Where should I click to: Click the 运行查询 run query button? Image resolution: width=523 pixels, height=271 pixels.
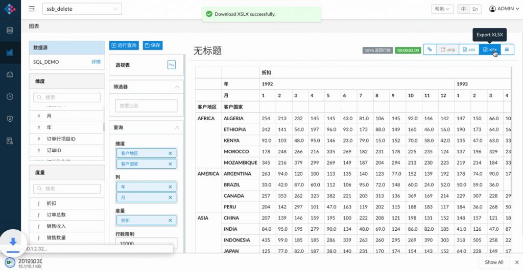tap(124, 45)
